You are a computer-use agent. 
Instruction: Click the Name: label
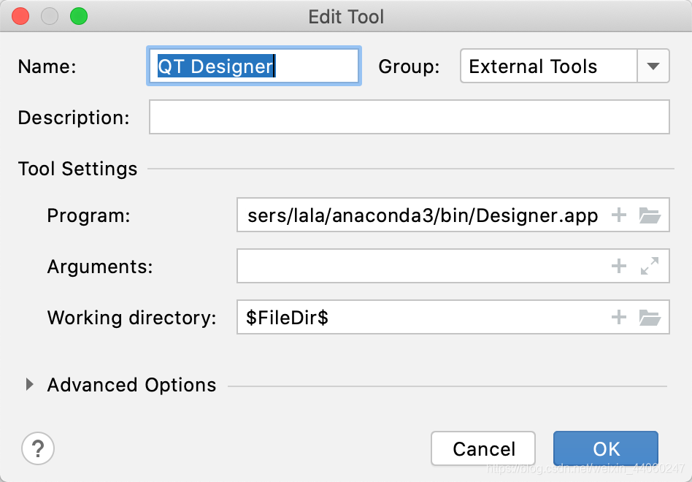47,66
